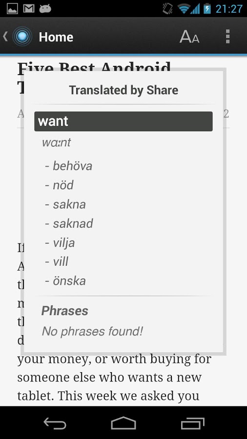Open the recent apps navigation button
The image size is (247, 439).
(192, 423)
